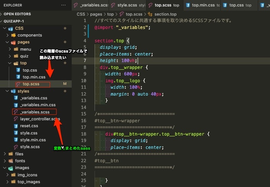Expand the menu folder chevron
The width and height of the screenshot is (270, 187).
(10, 49)
